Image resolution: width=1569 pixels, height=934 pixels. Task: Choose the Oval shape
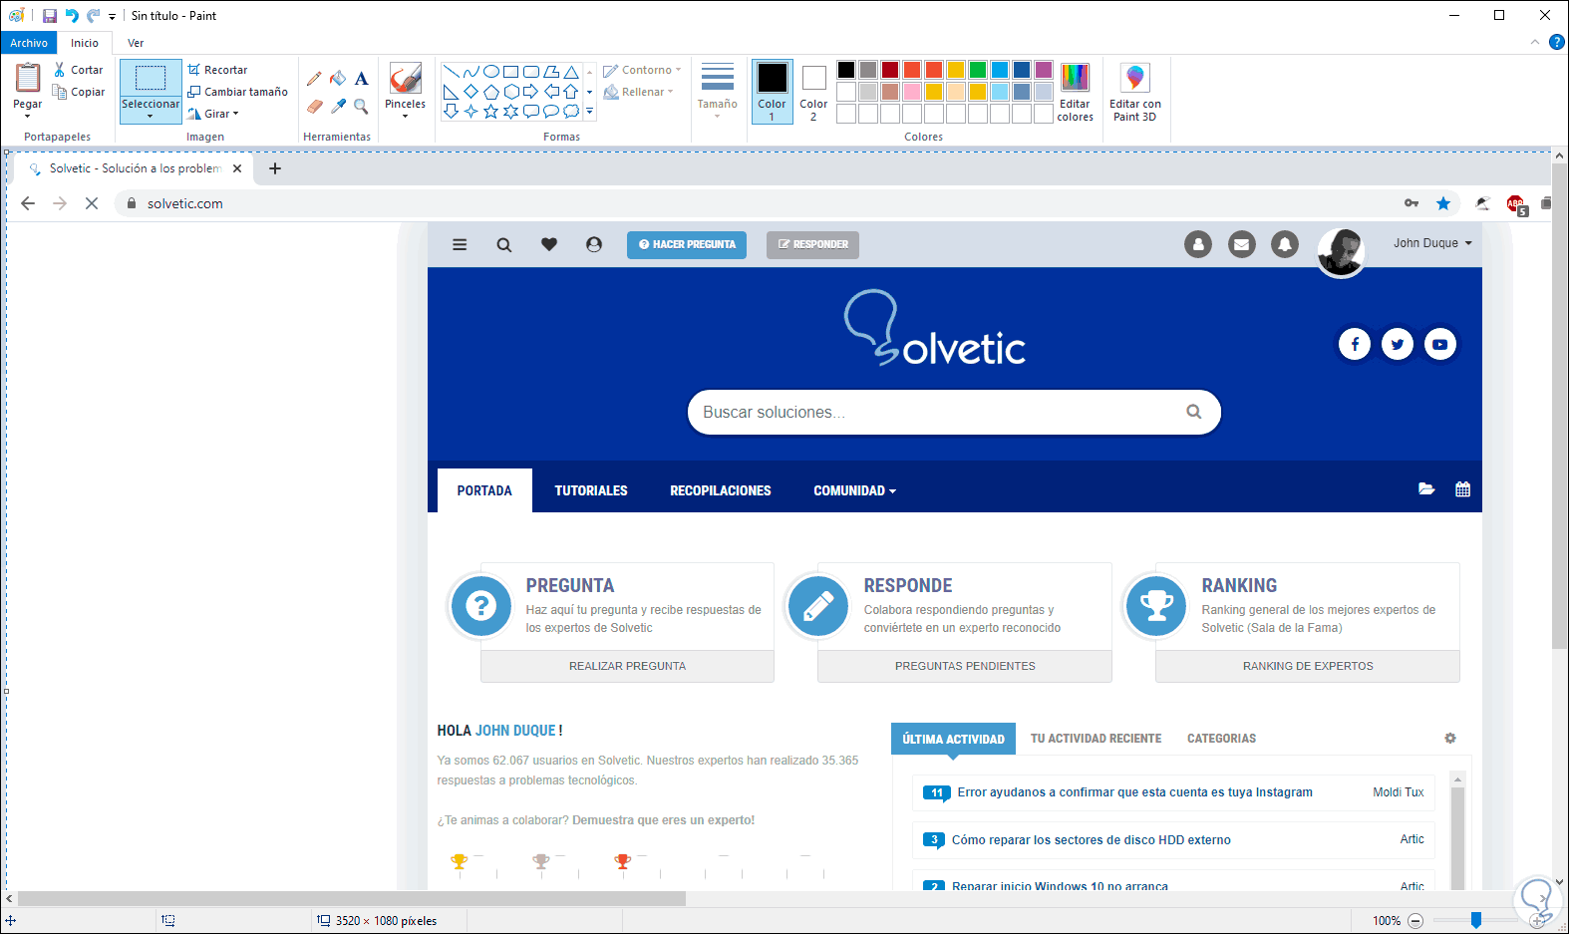[491, 72]
